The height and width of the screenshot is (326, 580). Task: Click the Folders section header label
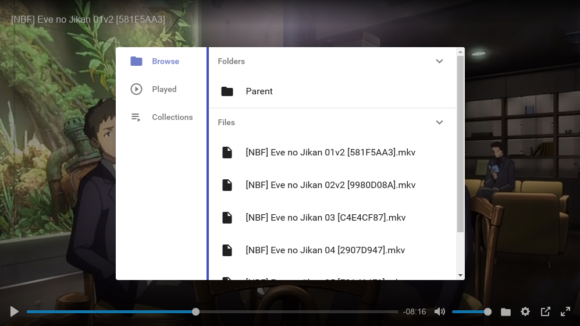coord(231,62)
